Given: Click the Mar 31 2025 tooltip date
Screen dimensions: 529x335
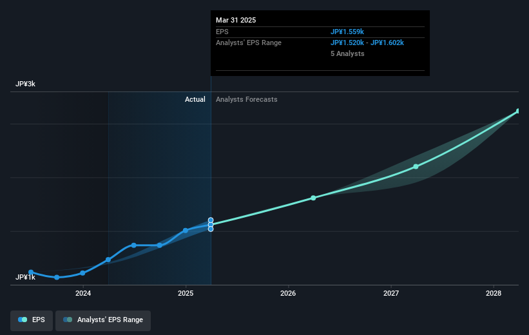Looking at the screenshot, I should click(236, 20).
